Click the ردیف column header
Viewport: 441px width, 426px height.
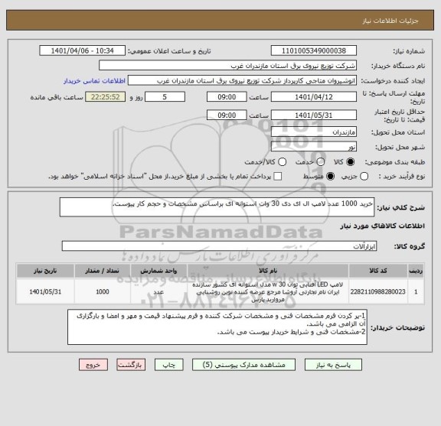(416, 271)
